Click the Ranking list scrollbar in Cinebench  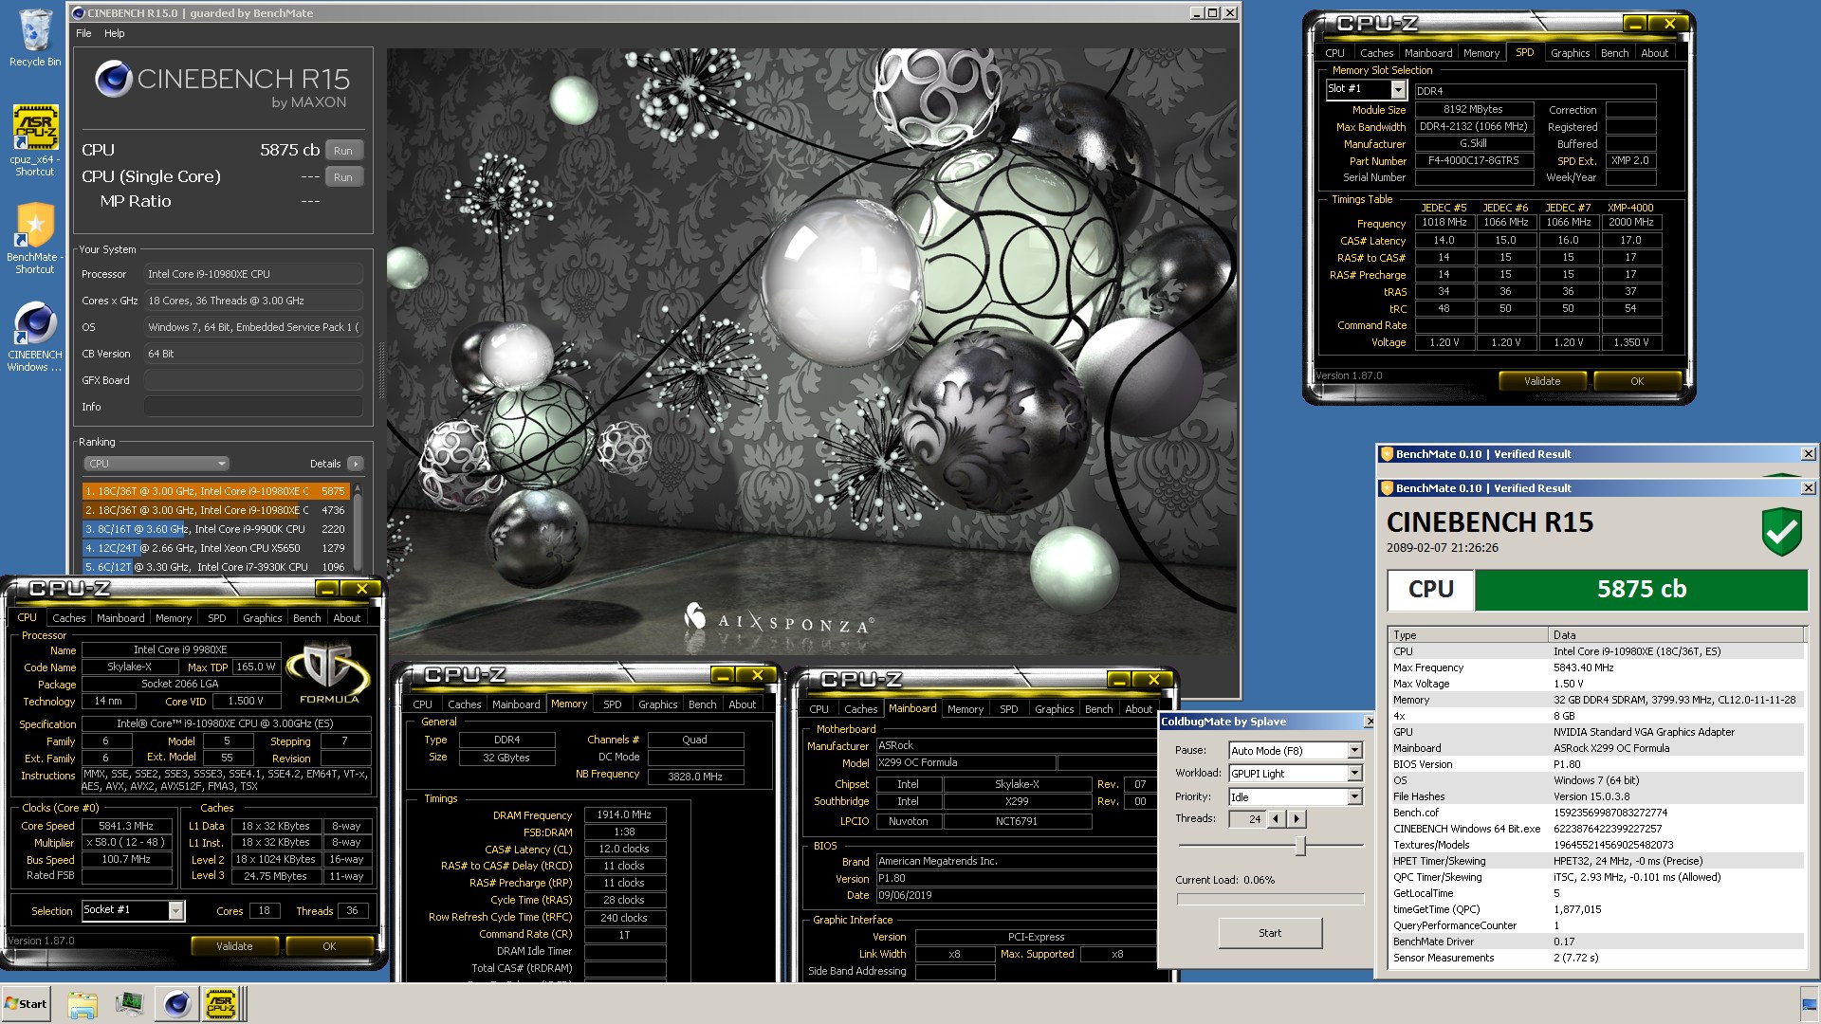(x=357, y=529)
